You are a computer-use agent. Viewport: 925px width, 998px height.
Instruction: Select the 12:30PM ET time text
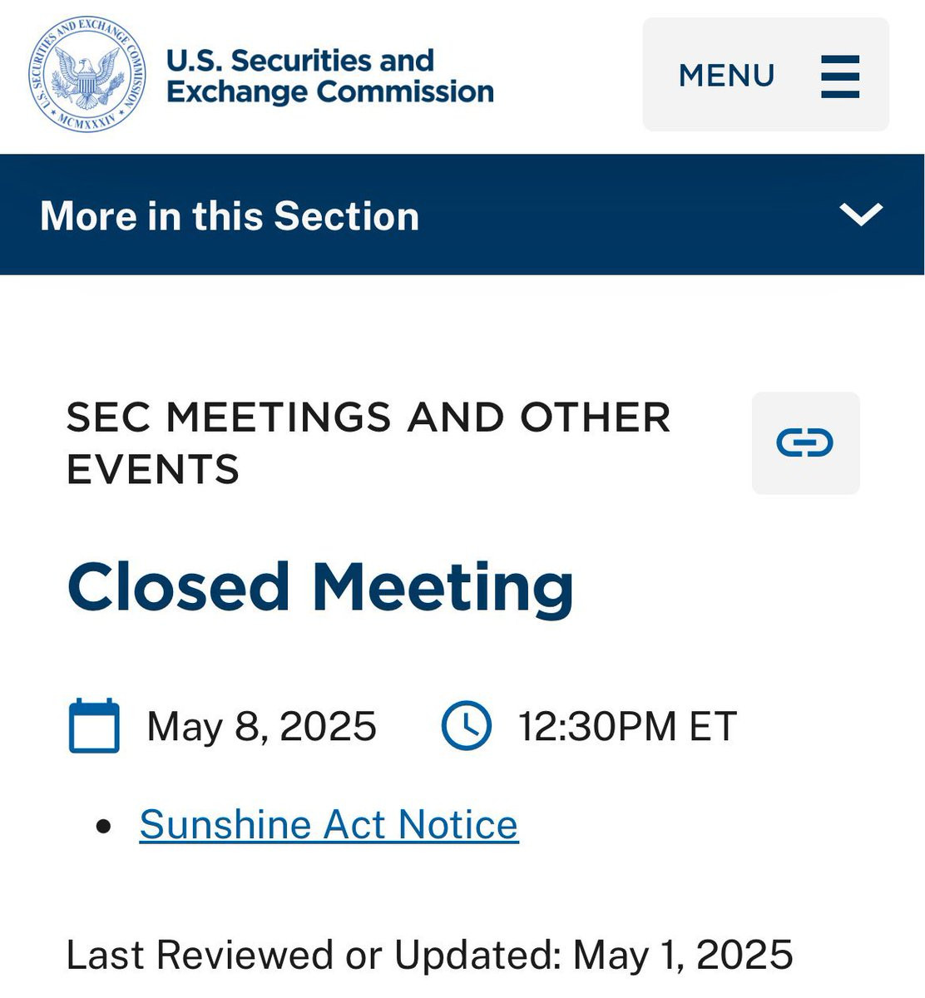tap(627, 727)
